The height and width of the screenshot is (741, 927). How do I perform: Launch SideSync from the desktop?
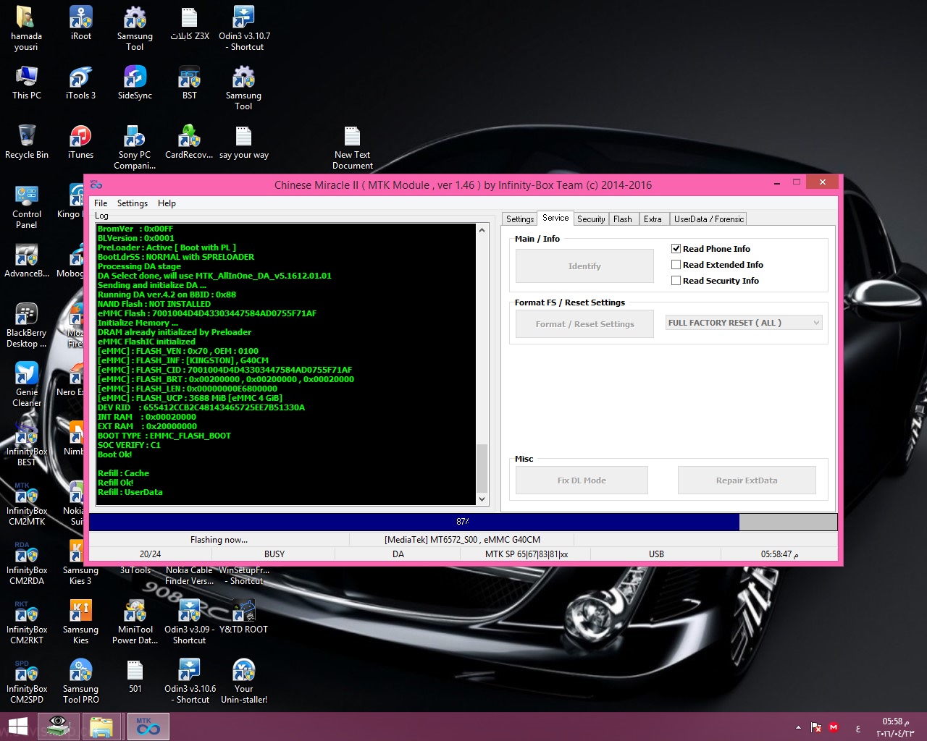(x=135, y=82)
